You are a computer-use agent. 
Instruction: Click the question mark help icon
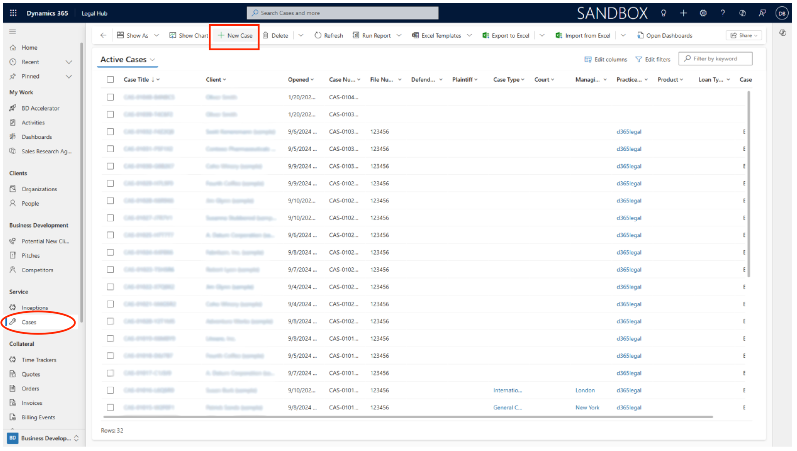723,13
